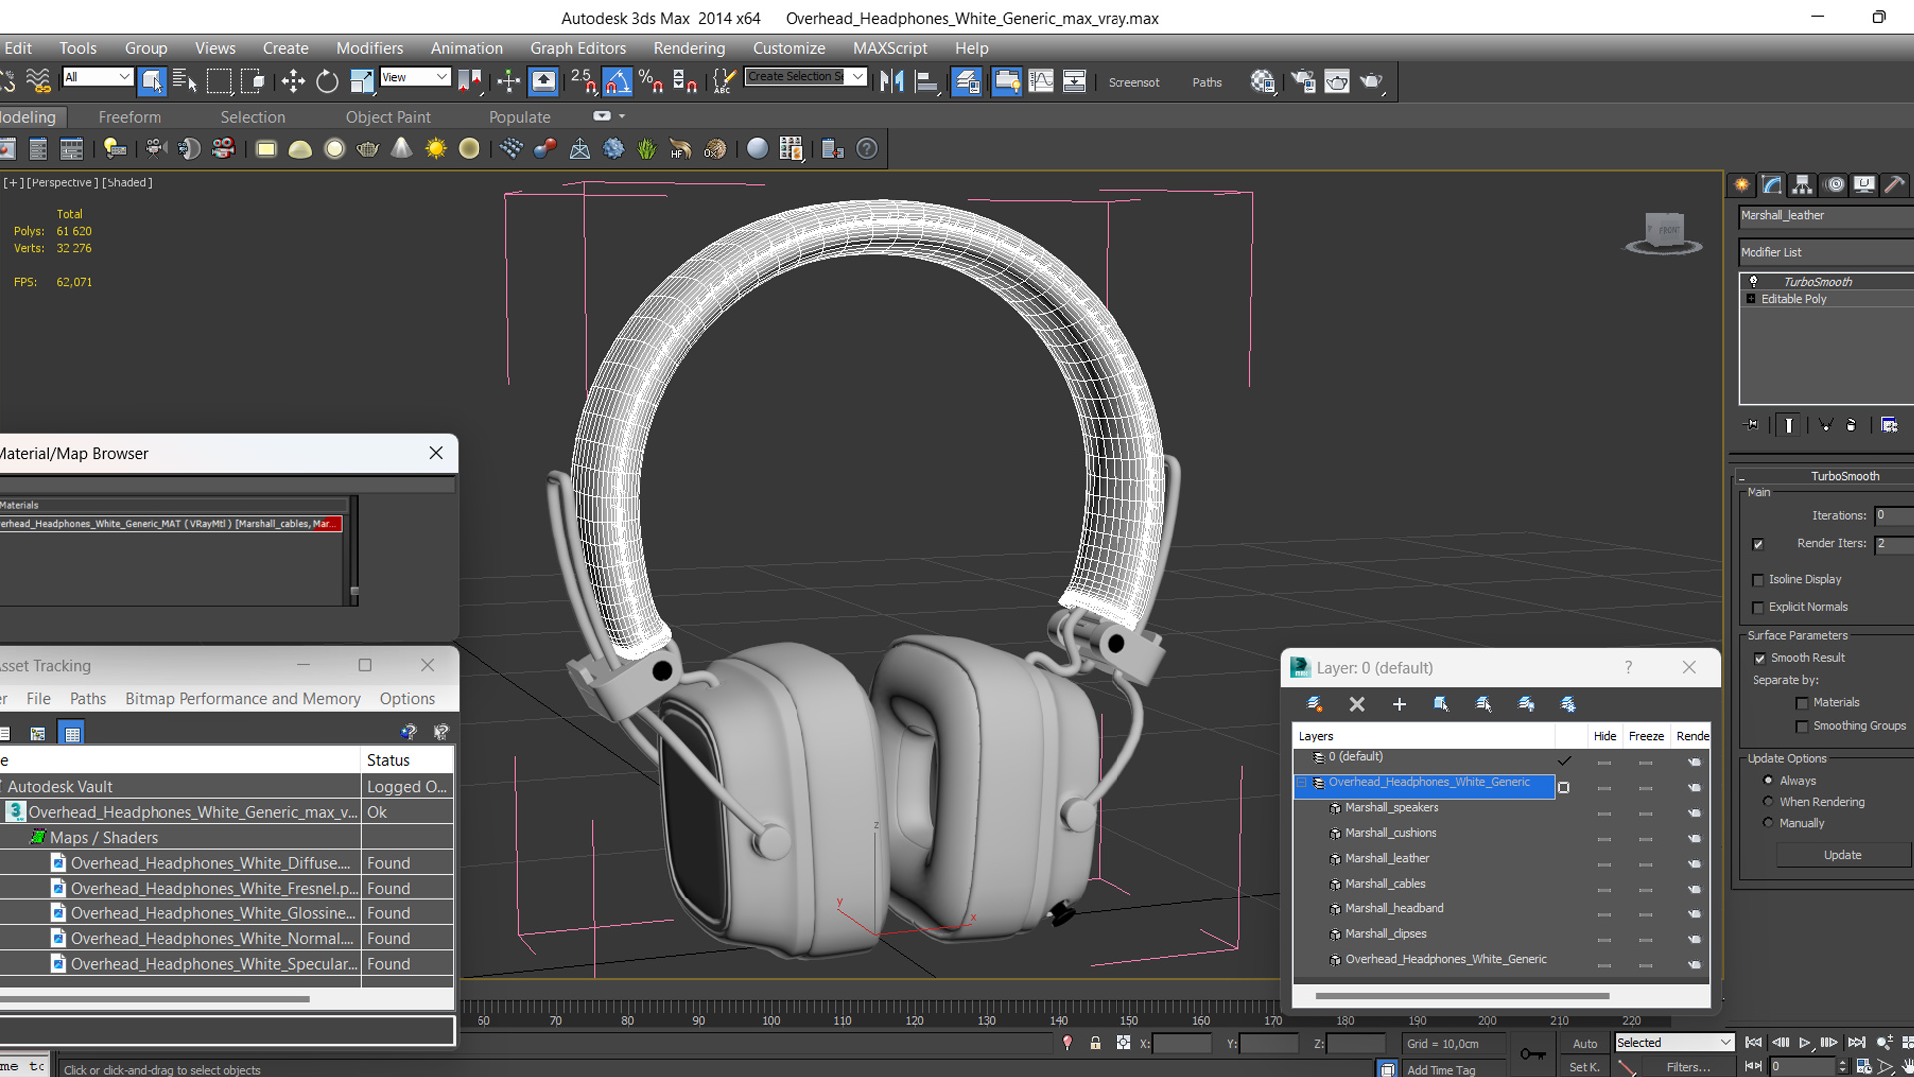Click the Auto key button
1914x1077 pixels.
coord(1584,1044)
